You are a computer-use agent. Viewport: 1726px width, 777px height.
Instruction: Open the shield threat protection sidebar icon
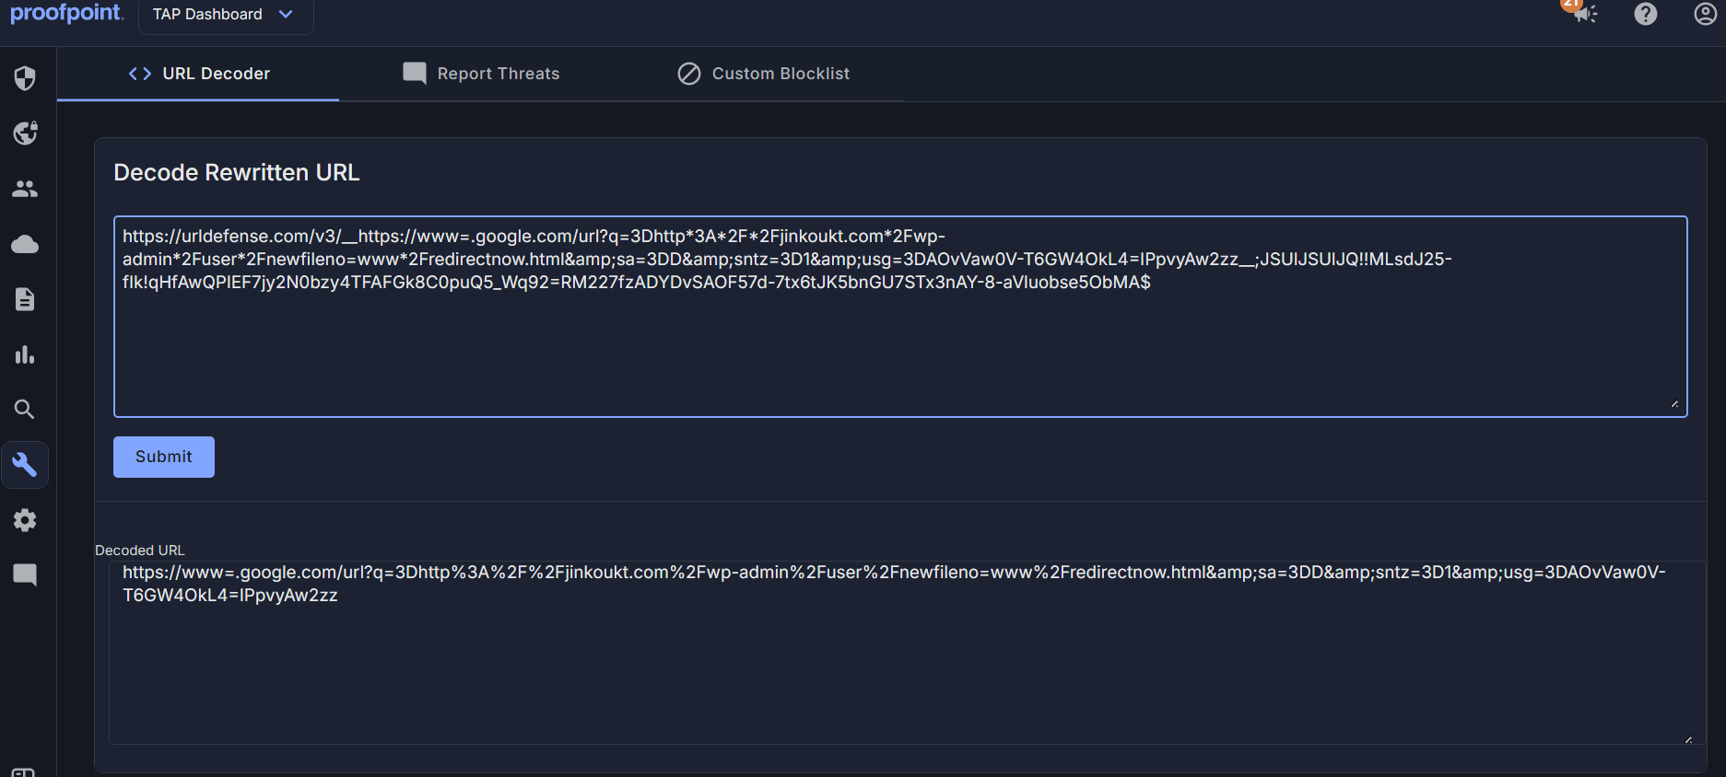point(25,78)
